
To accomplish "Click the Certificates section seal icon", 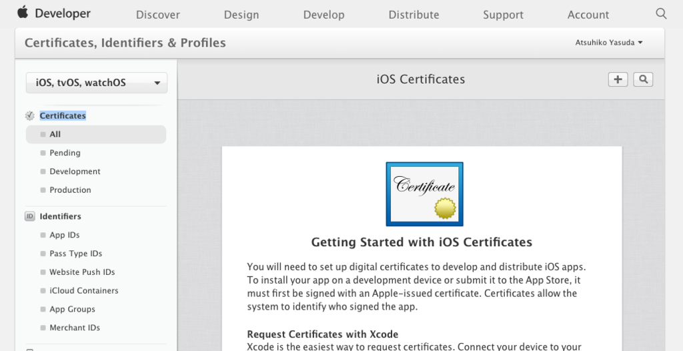I will 29,116.
